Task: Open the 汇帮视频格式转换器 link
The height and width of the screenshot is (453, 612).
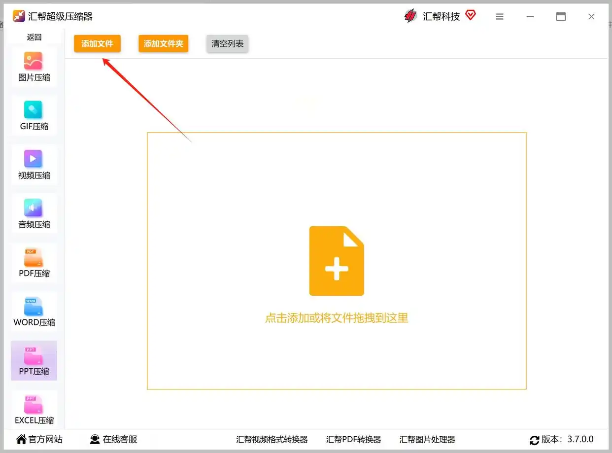Action: (x=272, y=439)
